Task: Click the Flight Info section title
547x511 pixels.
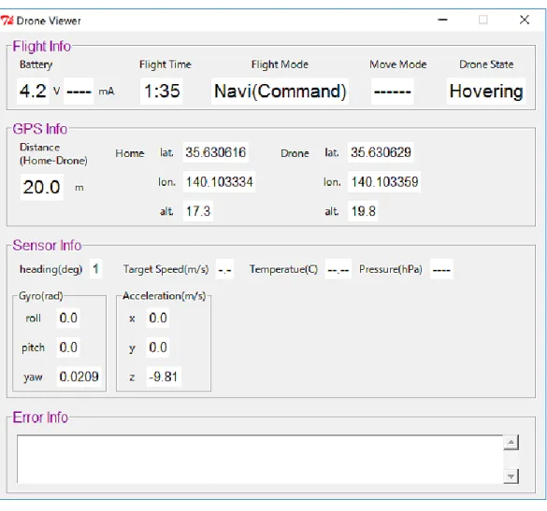Action: pos(41,47)
